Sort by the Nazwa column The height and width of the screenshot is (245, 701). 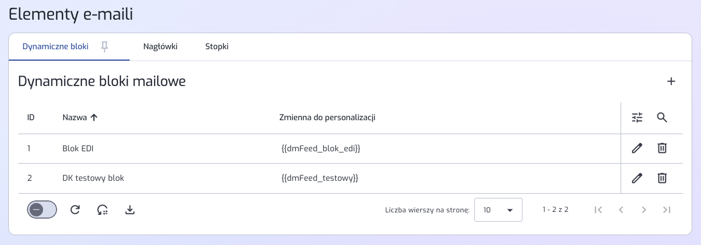80,118
